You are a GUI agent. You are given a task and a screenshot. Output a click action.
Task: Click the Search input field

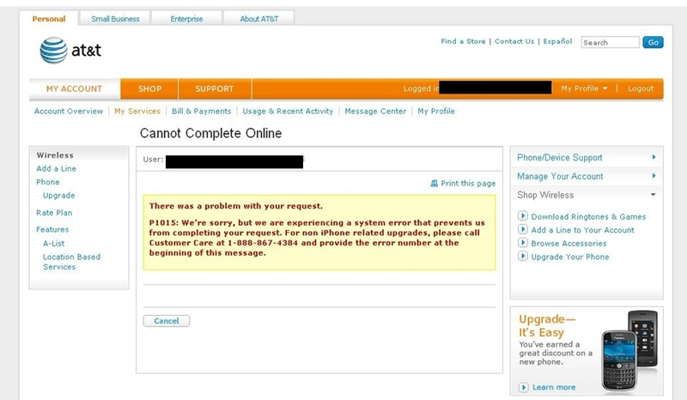610,42
